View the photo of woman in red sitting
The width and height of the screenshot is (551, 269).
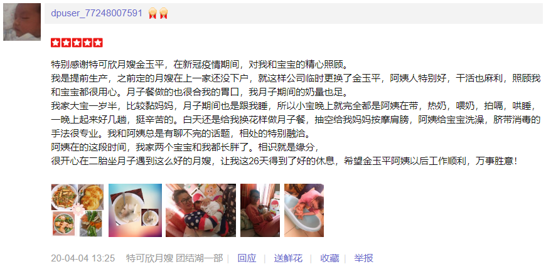(x=260, y=210)
